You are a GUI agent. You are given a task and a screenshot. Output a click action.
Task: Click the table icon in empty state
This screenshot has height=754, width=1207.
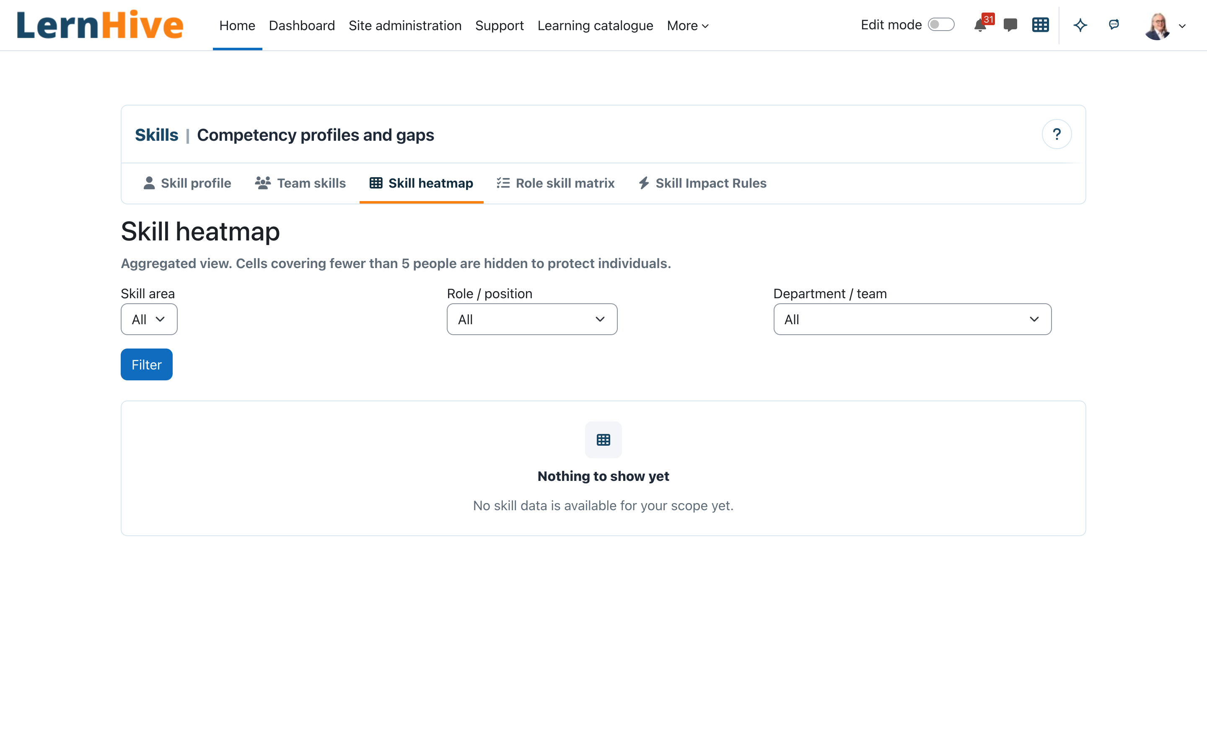click(x=603, y=440)
